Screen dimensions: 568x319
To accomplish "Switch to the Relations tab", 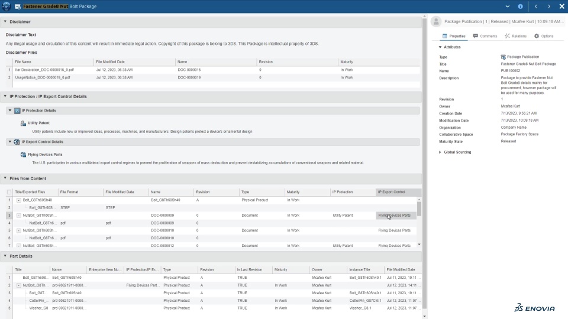I will click(515, 36).
